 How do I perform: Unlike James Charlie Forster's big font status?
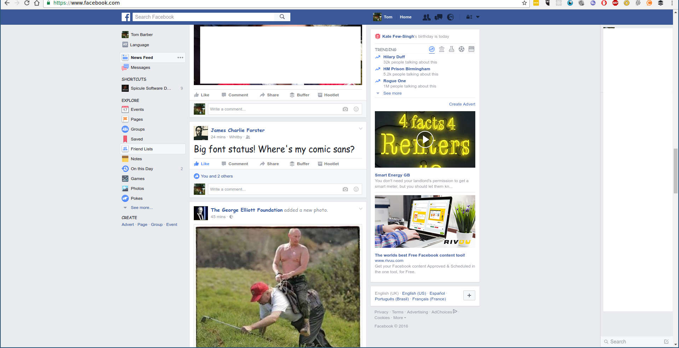[x=202, y=164]
